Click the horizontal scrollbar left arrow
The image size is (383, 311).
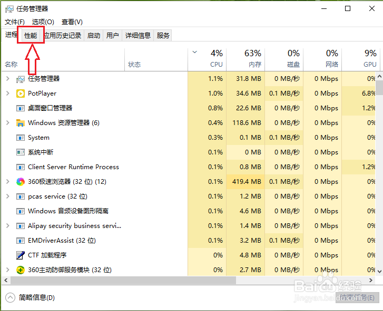click(6, 281)
